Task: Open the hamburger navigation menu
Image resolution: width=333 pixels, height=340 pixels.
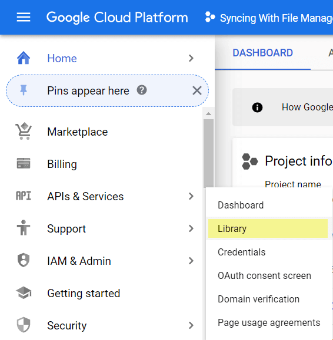Action: point(24,17)
